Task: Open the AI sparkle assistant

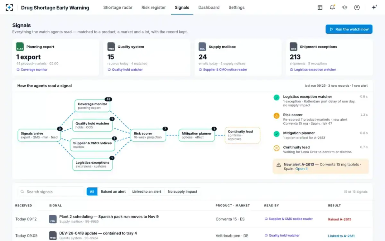Action: (374, 7)
